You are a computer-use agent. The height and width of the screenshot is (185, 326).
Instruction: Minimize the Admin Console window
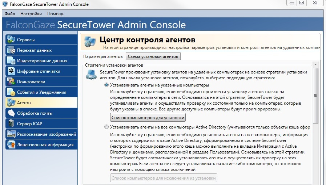tap(292, 3)
